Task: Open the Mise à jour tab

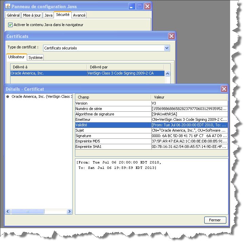Action: click(32, 15)
